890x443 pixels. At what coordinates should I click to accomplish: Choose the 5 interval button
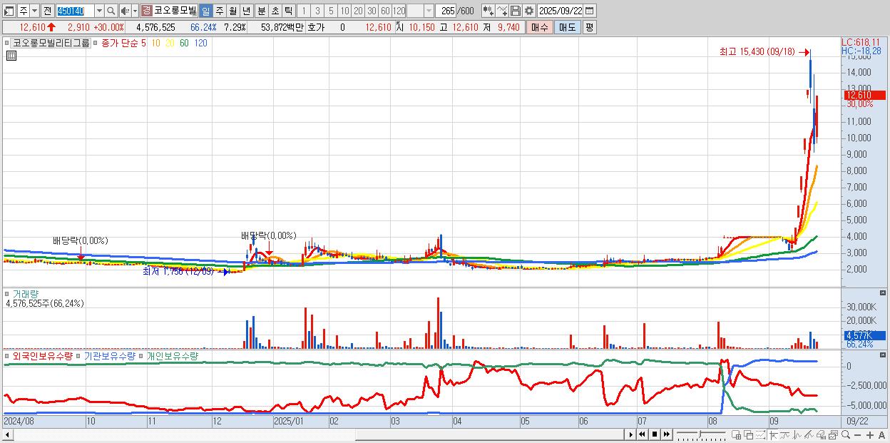click(x=331, y=11)
